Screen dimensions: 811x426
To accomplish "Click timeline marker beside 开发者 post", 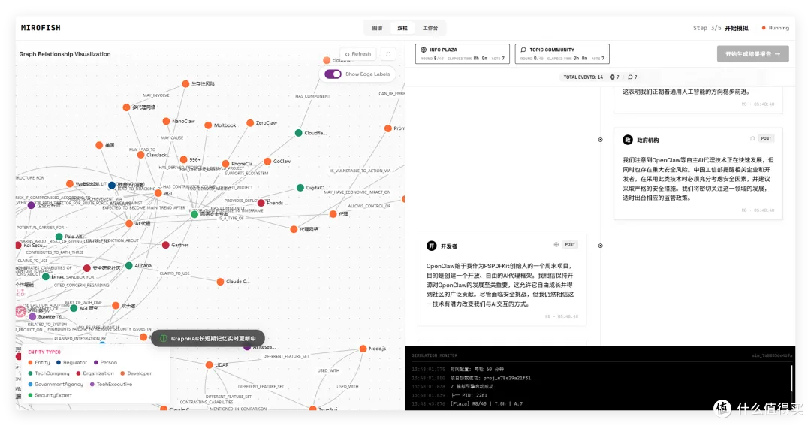I will (x=601, y=246).
